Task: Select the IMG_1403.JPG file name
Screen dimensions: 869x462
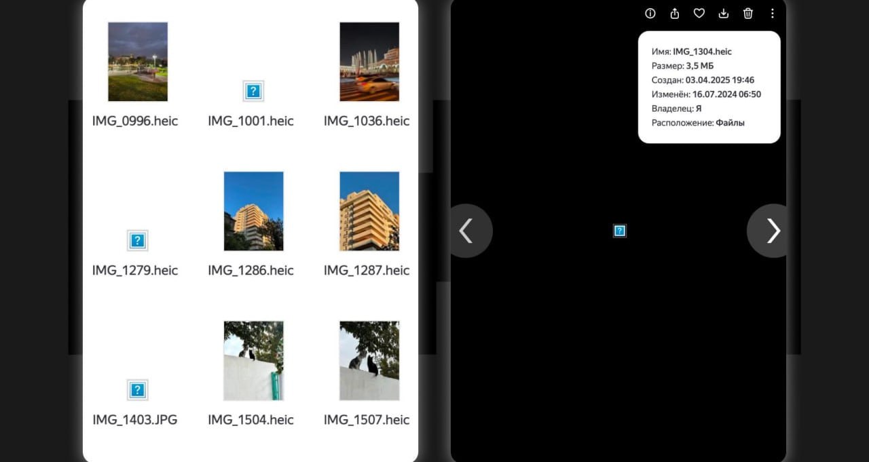Action: [135, 419]
